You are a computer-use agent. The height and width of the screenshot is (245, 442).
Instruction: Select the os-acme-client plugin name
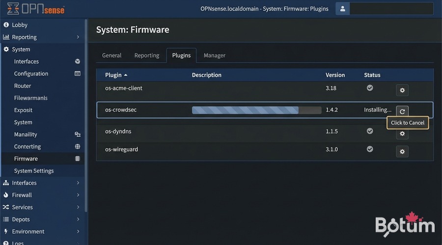click(x=123, y=88)
